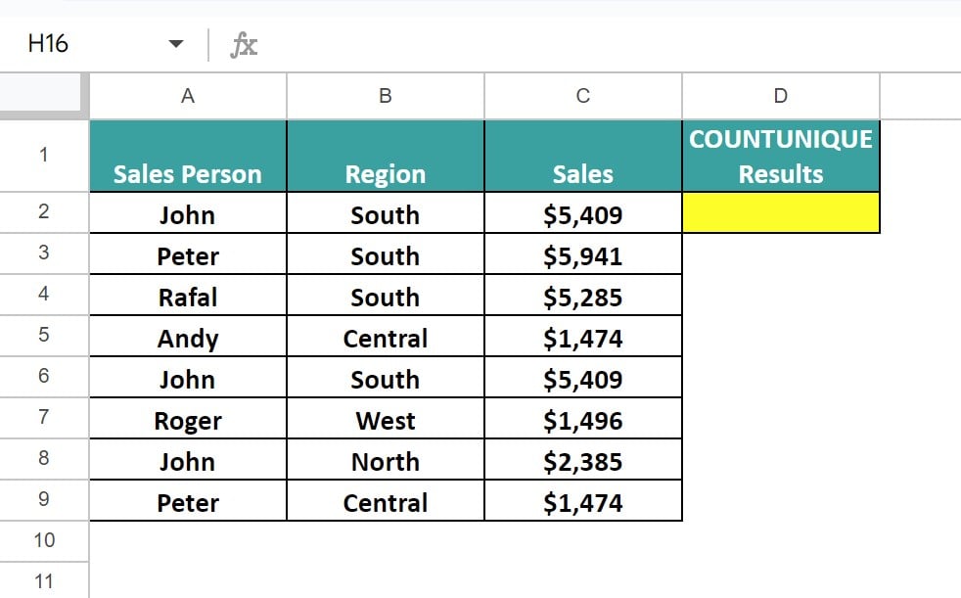The height and width of the screenshot is (598, 961).
Task: Select Central region cell in row 5
Action: pyautogui.click(x=386, y=336)
